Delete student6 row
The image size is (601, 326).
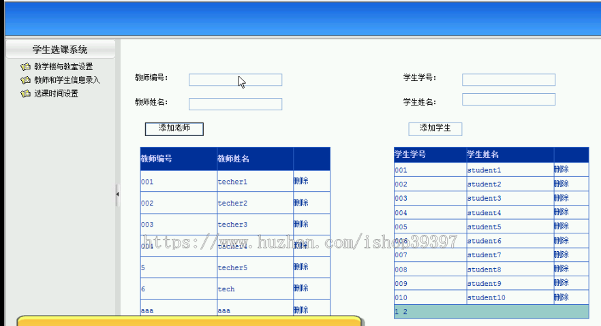click(x=561, y=240)
